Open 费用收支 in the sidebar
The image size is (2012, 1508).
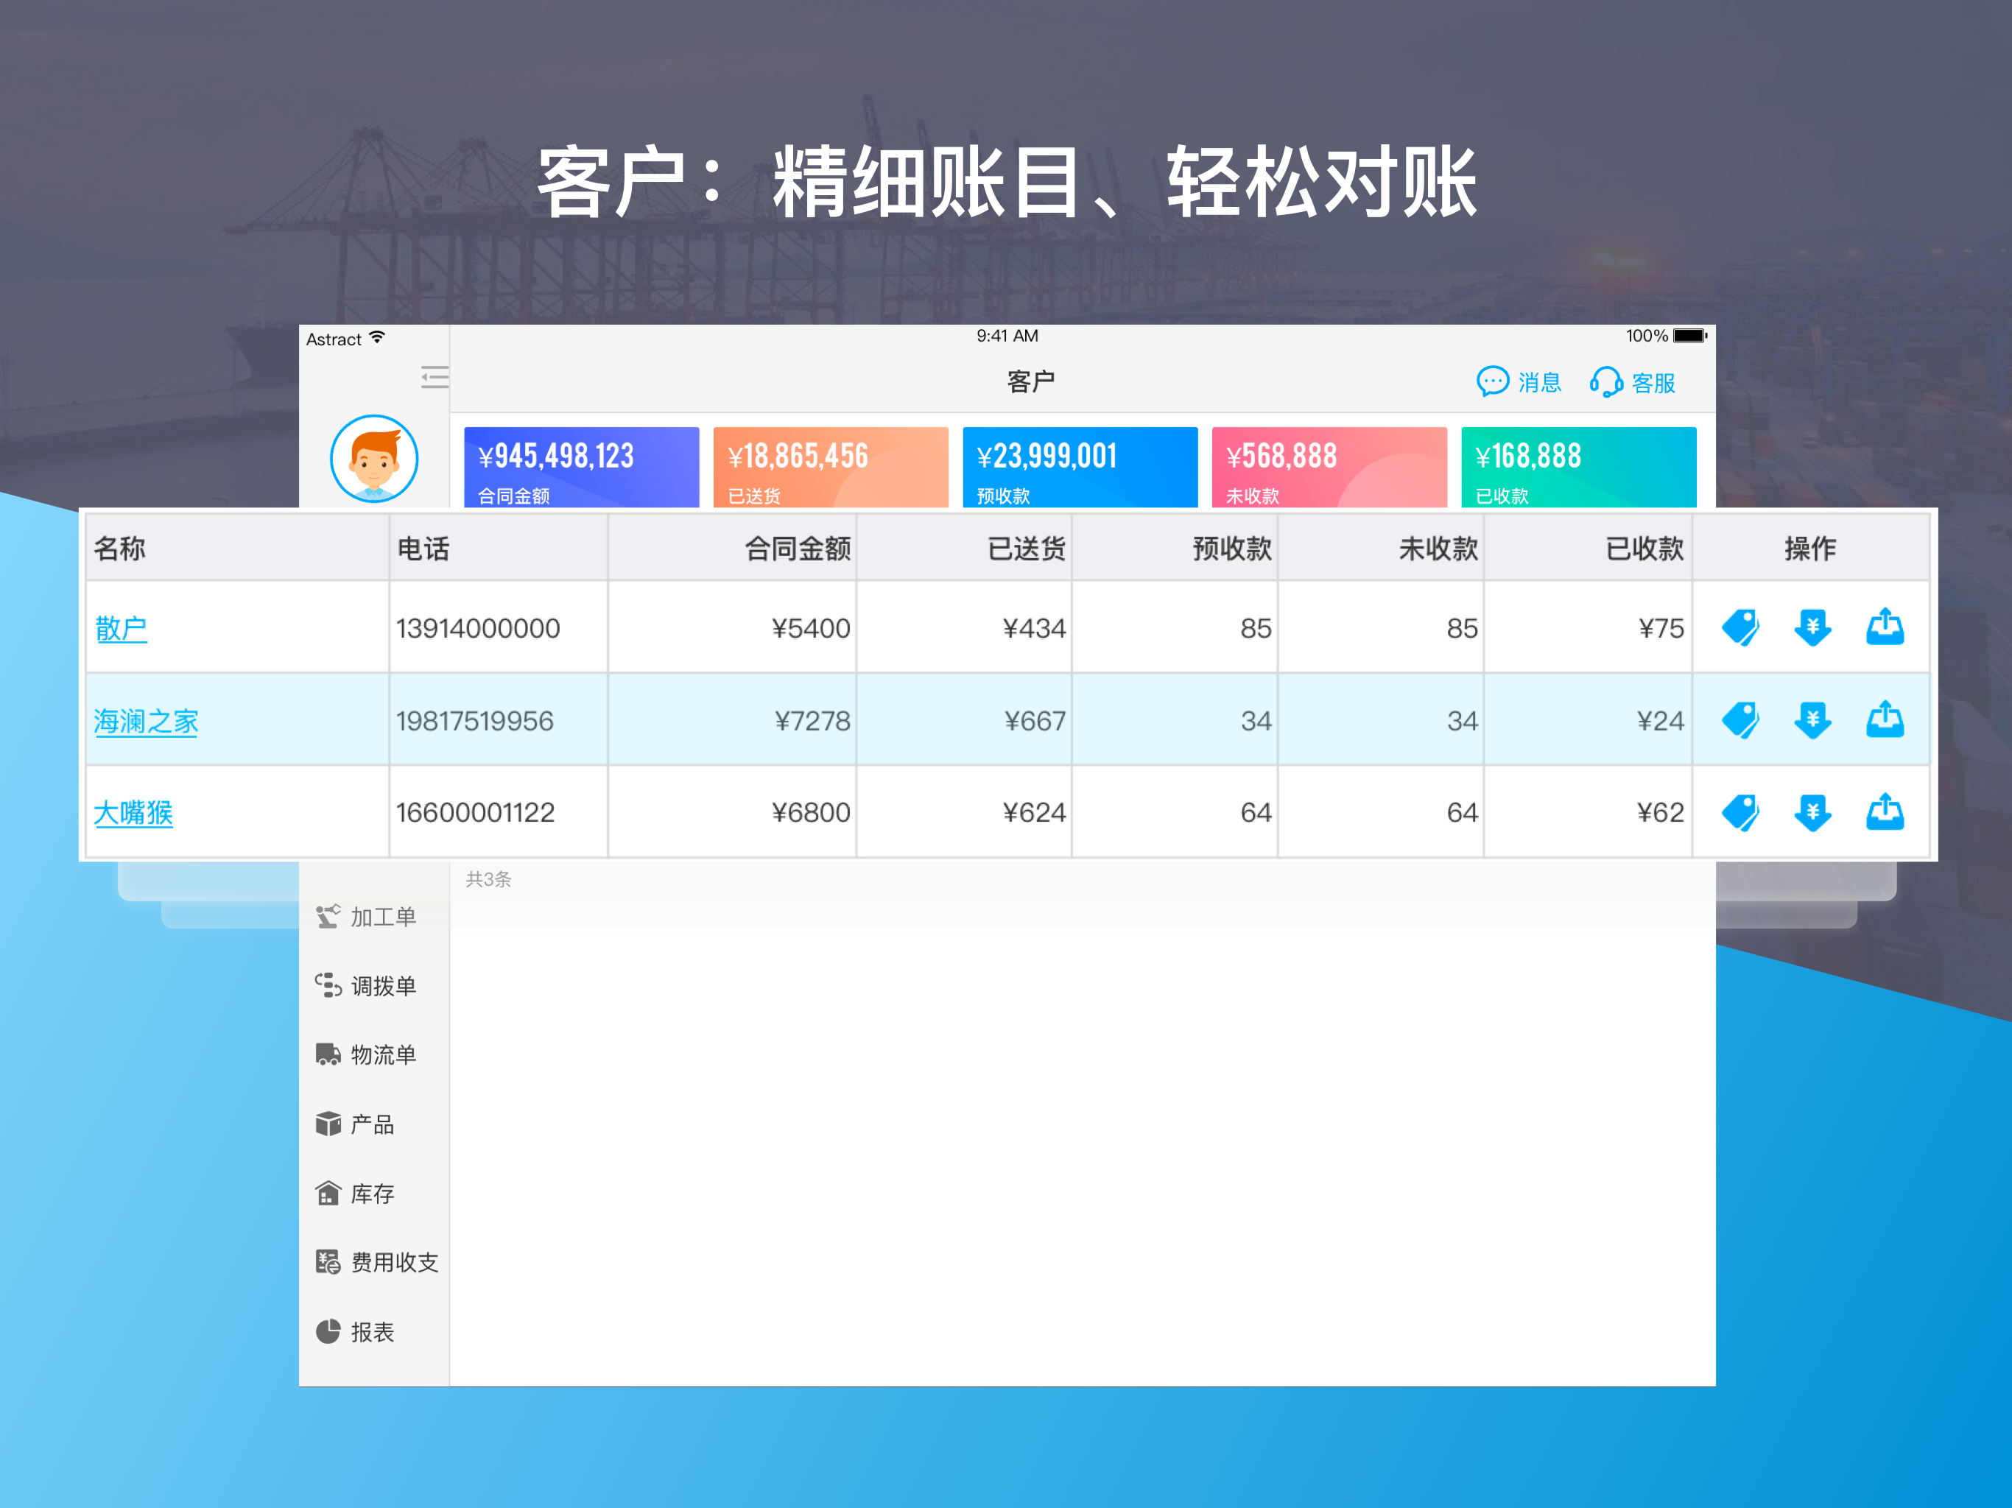pos(376,1261)
